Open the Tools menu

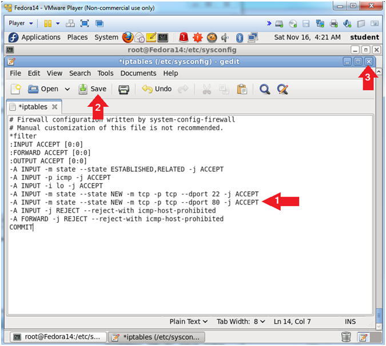(105, 73)
